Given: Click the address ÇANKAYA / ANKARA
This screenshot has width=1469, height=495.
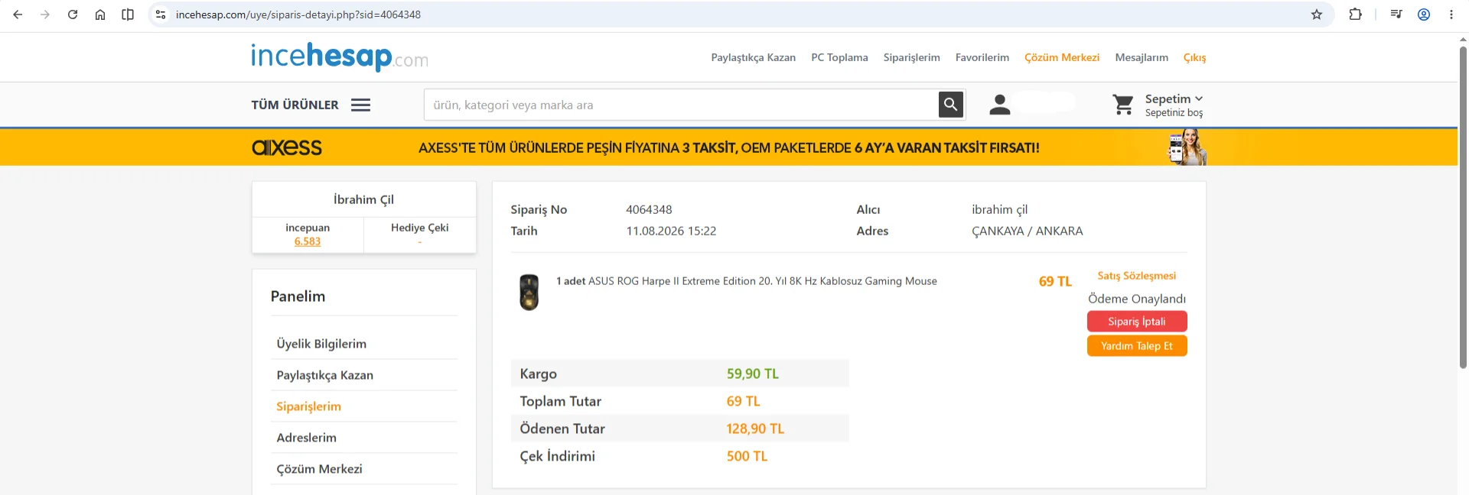Looking at the screenshot, I should click(1027, 231).
